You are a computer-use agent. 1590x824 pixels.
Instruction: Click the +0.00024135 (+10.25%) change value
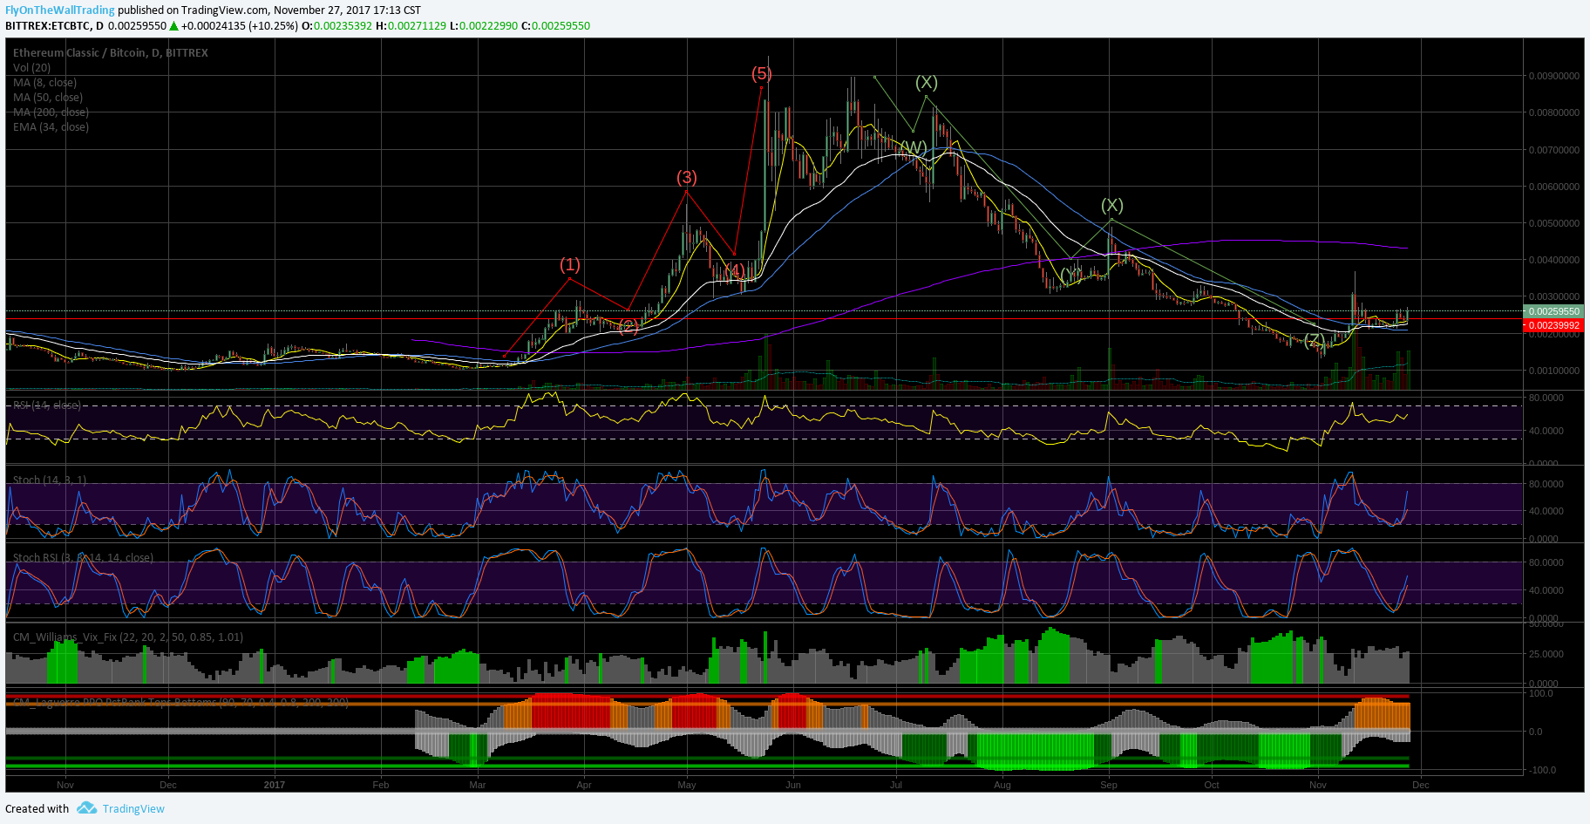(x=240, y=26)
